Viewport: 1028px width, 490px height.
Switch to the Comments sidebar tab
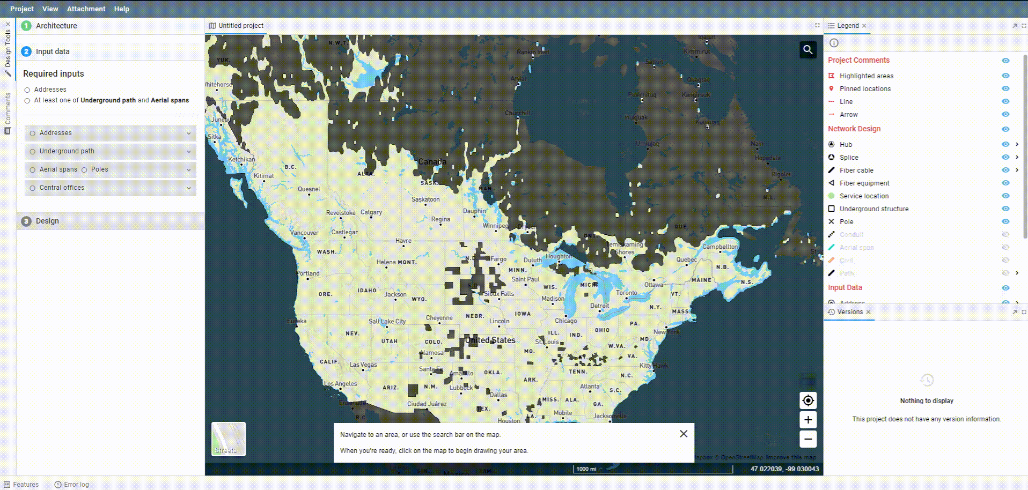(x=8, y=113)
